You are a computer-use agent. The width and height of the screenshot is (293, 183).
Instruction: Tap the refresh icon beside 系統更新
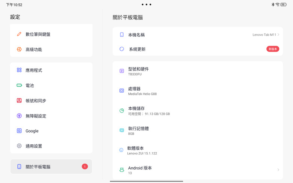[x=122, y=49]
